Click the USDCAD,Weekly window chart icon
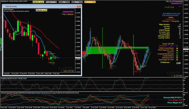The width and height of the screenshot is (189, 109). pyautogui.click(x=4, y=6)
